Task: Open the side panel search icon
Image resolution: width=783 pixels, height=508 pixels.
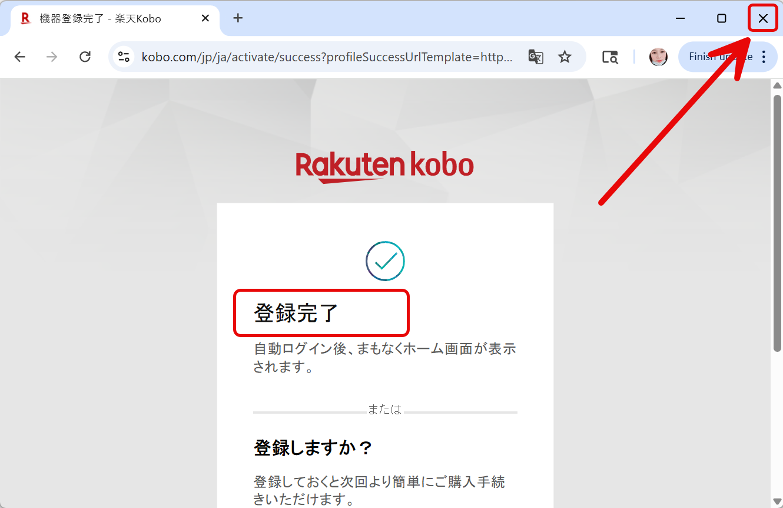Action: point(610,57)
